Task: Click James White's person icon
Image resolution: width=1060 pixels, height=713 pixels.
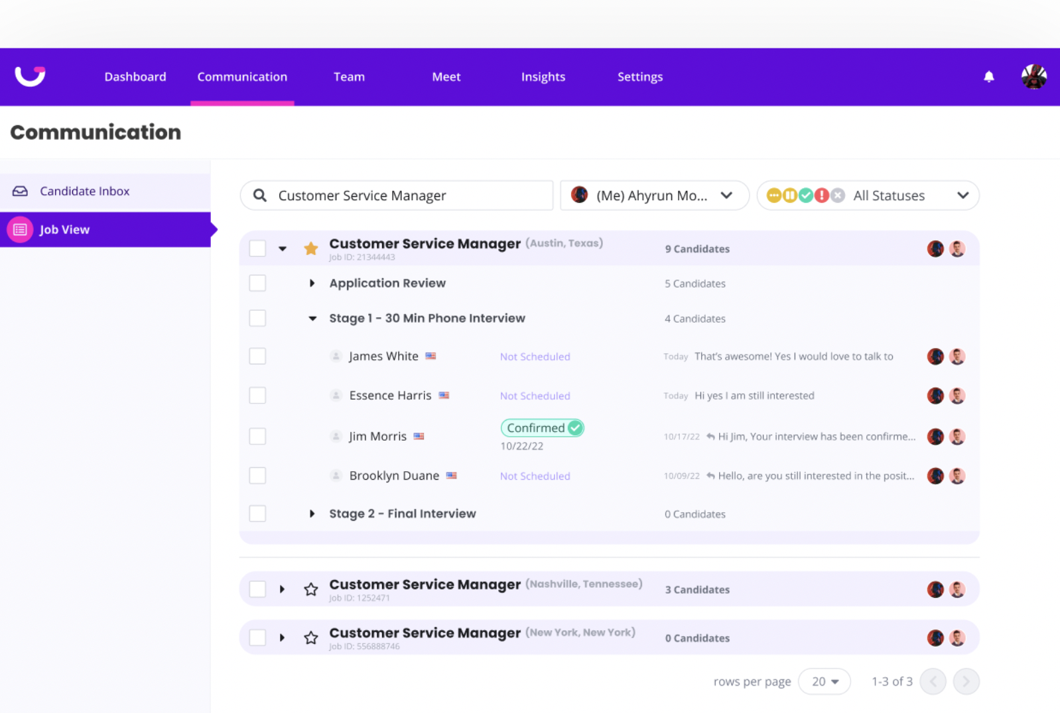Action: point(336,356)
